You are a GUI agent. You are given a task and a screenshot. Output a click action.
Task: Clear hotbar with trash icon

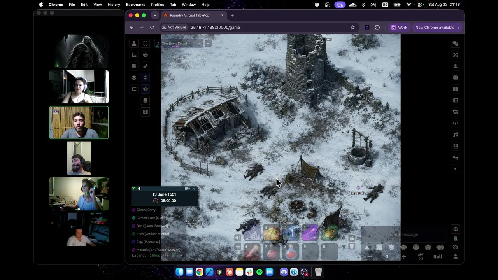point(352,247)
